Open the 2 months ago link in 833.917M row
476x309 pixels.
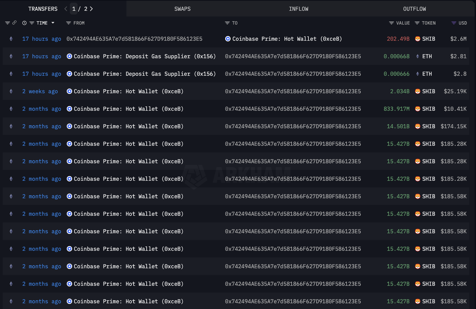coord(42,109)
